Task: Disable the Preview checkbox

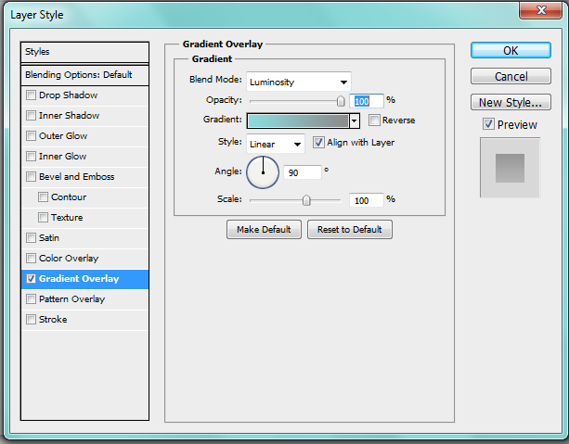Action: coord(488,124)
